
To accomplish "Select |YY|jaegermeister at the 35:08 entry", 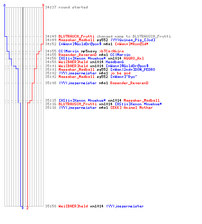I will 78,83.
